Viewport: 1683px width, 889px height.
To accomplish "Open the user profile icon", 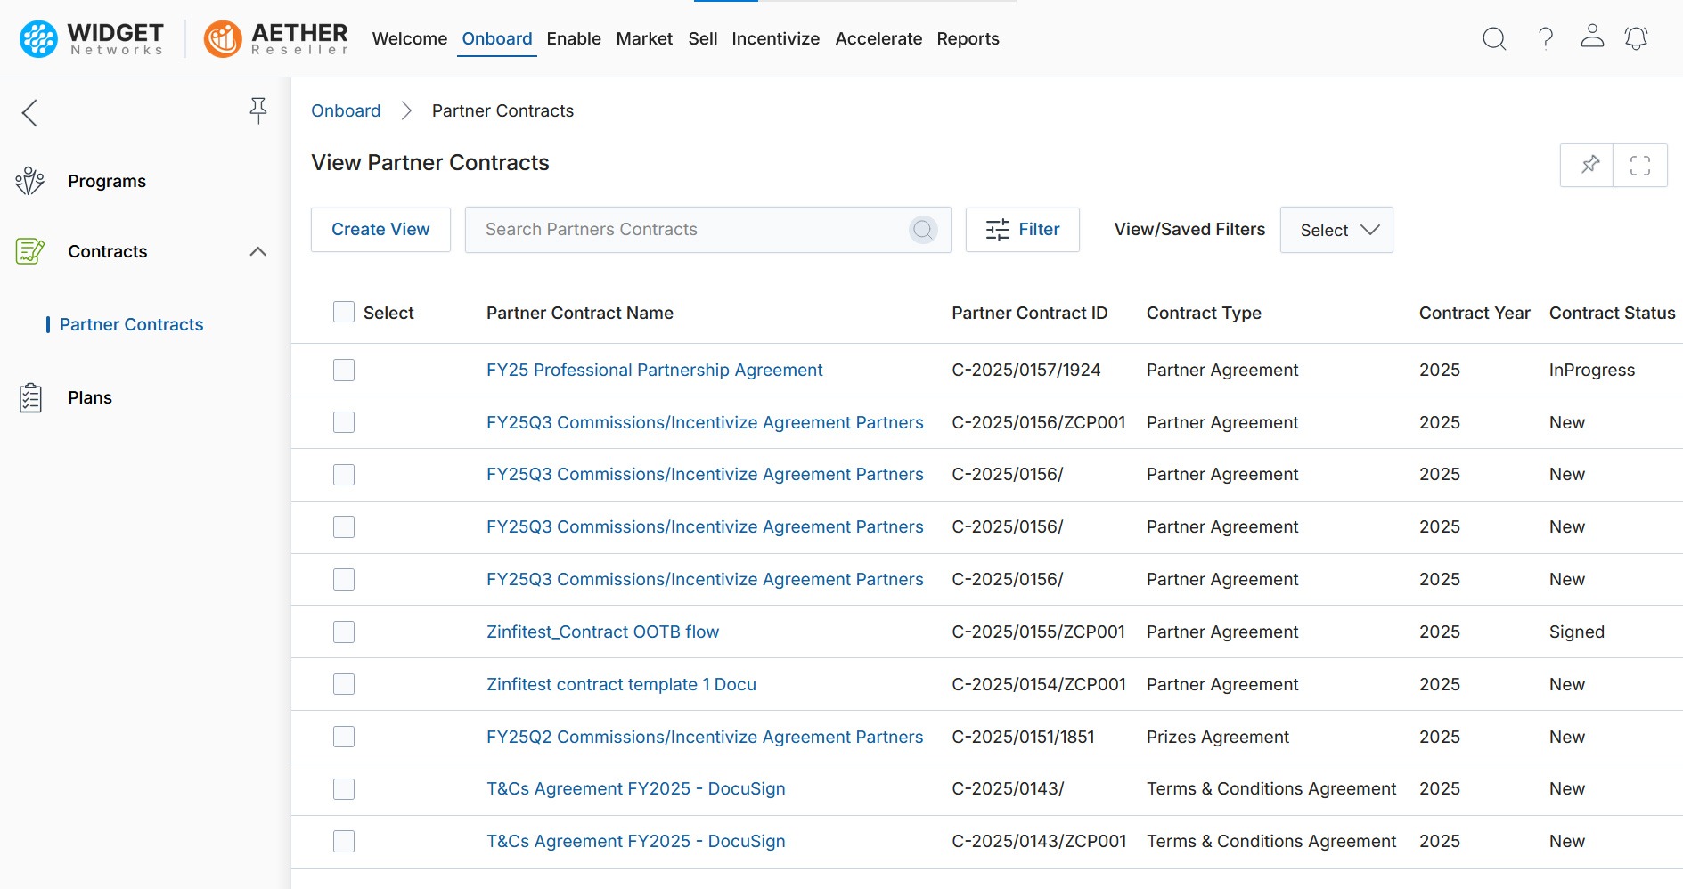I will coord(1592,37).
